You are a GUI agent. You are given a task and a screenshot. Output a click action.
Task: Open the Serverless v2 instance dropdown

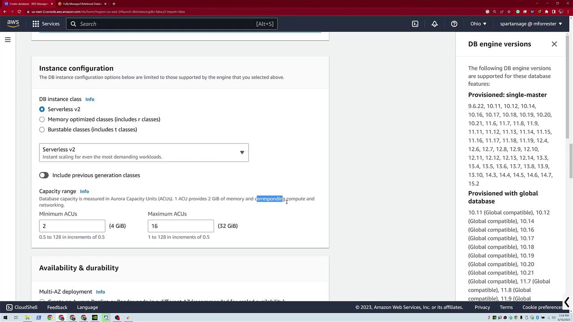[x=144, y=153]
